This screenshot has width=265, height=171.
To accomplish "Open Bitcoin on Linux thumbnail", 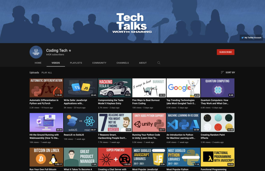I will [x=46, y=157].
